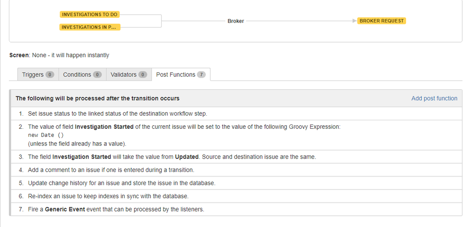
Task: Select the Add a comment post function
Action: [x=111, y=170]
